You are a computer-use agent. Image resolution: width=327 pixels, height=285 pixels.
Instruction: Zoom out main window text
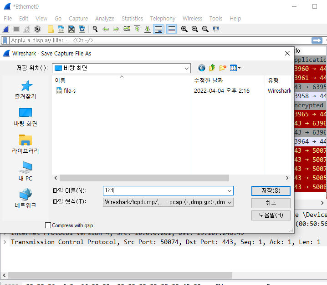click(195, 29)
